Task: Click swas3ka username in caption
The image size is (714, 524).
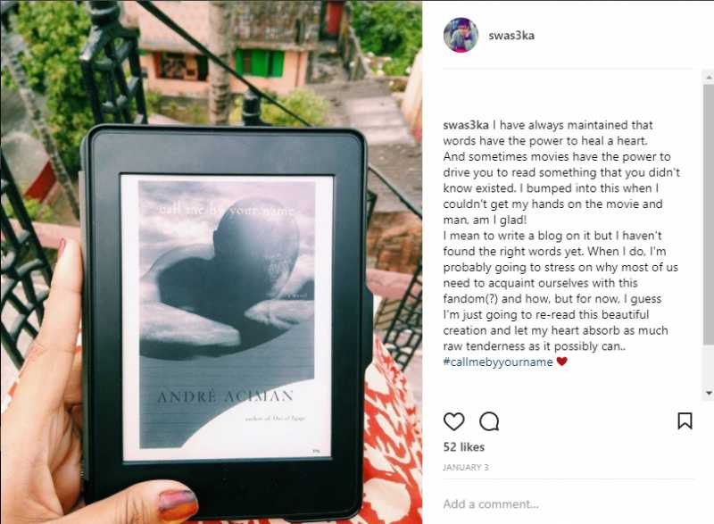Action: pos(466,125)
